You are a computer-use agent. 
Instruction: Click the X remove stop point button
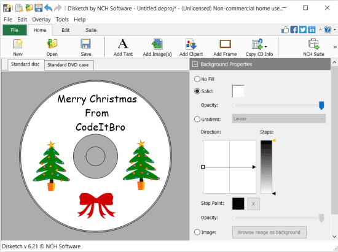pyautogui.click(x=253, y=204)
